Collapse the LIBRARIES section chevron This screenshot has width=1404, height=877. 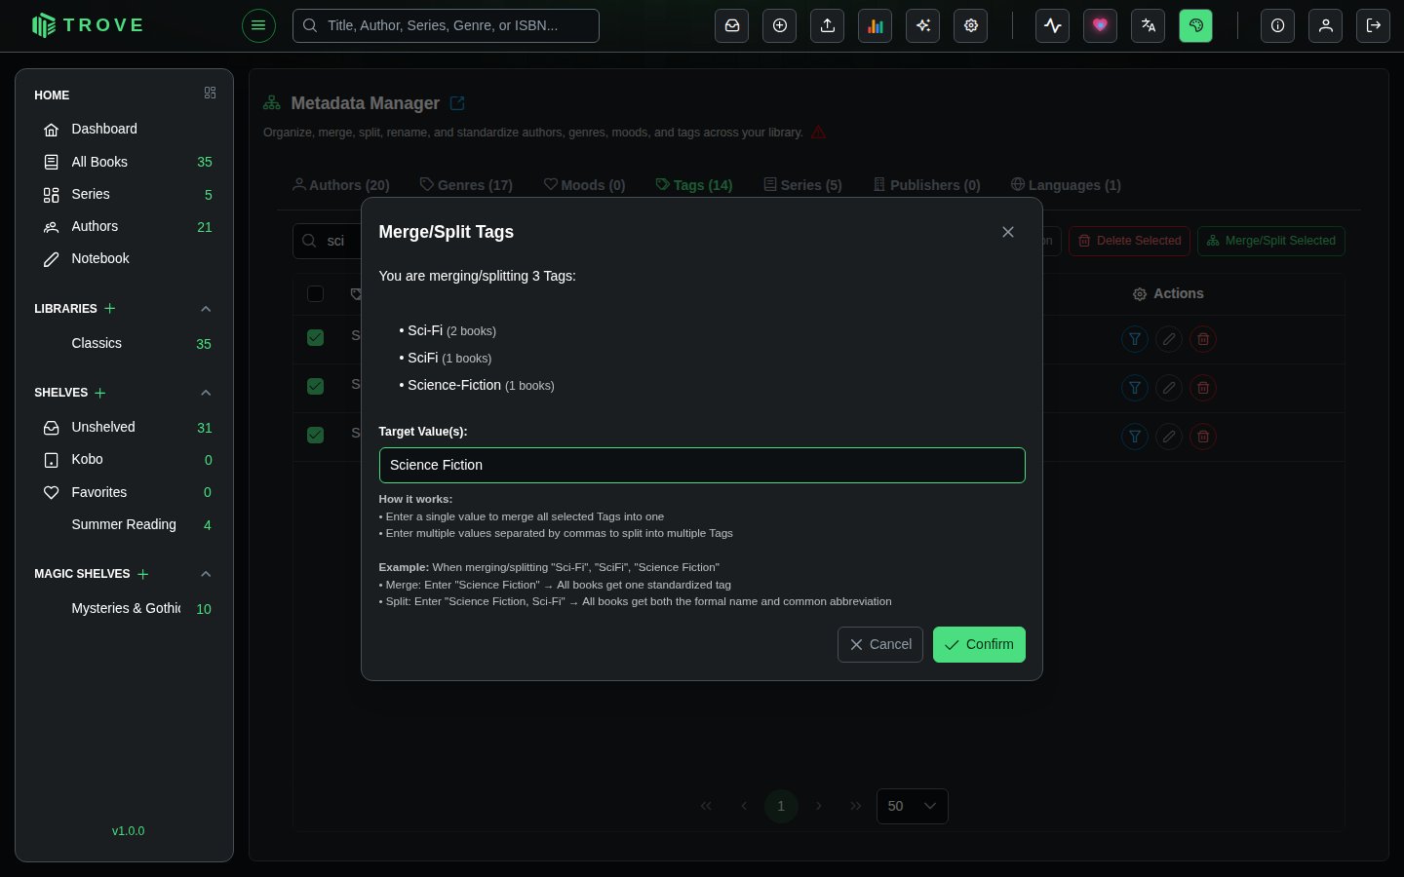(x=206, y=309)
